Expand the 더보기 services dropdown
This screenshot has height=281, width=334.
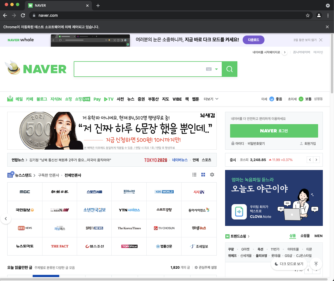click(211, 99)
